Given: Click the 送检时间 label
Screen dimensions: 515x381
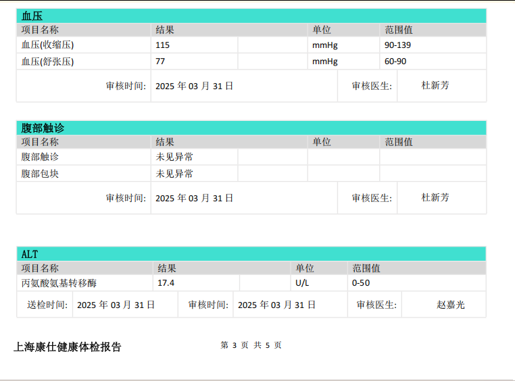Looking at the screenshot, I should (47, 305).
